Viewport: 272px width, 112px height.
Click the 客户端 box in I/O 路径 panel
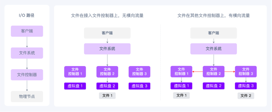[27, 31]
